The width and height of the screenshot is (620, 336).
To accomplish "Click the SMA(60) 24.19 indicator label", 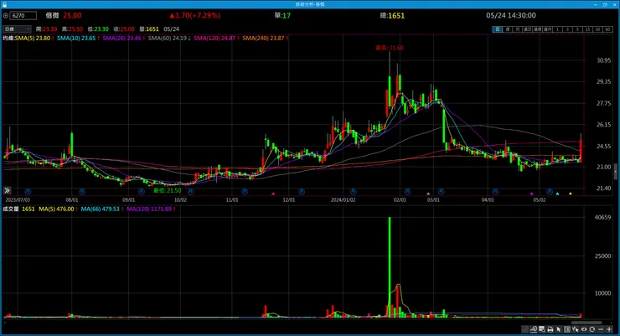I will click(x=168, y=38).
